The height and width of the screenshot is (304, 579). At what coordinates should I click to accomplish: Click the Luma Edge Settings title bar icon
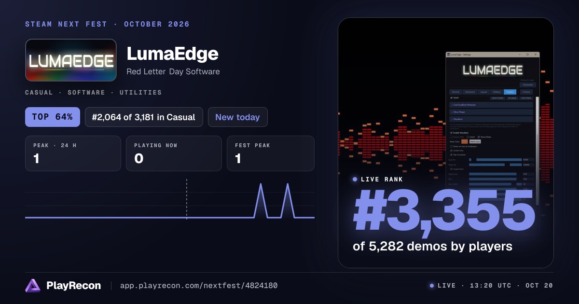tap(449, 55)
